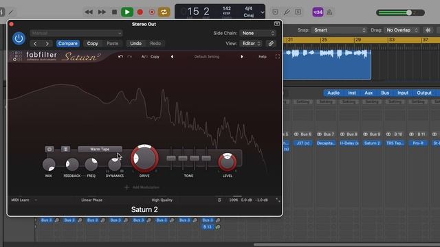Viewport: 440px width, 247px height.
Task: Click the tempo value 142
Action: click(227, 9)
